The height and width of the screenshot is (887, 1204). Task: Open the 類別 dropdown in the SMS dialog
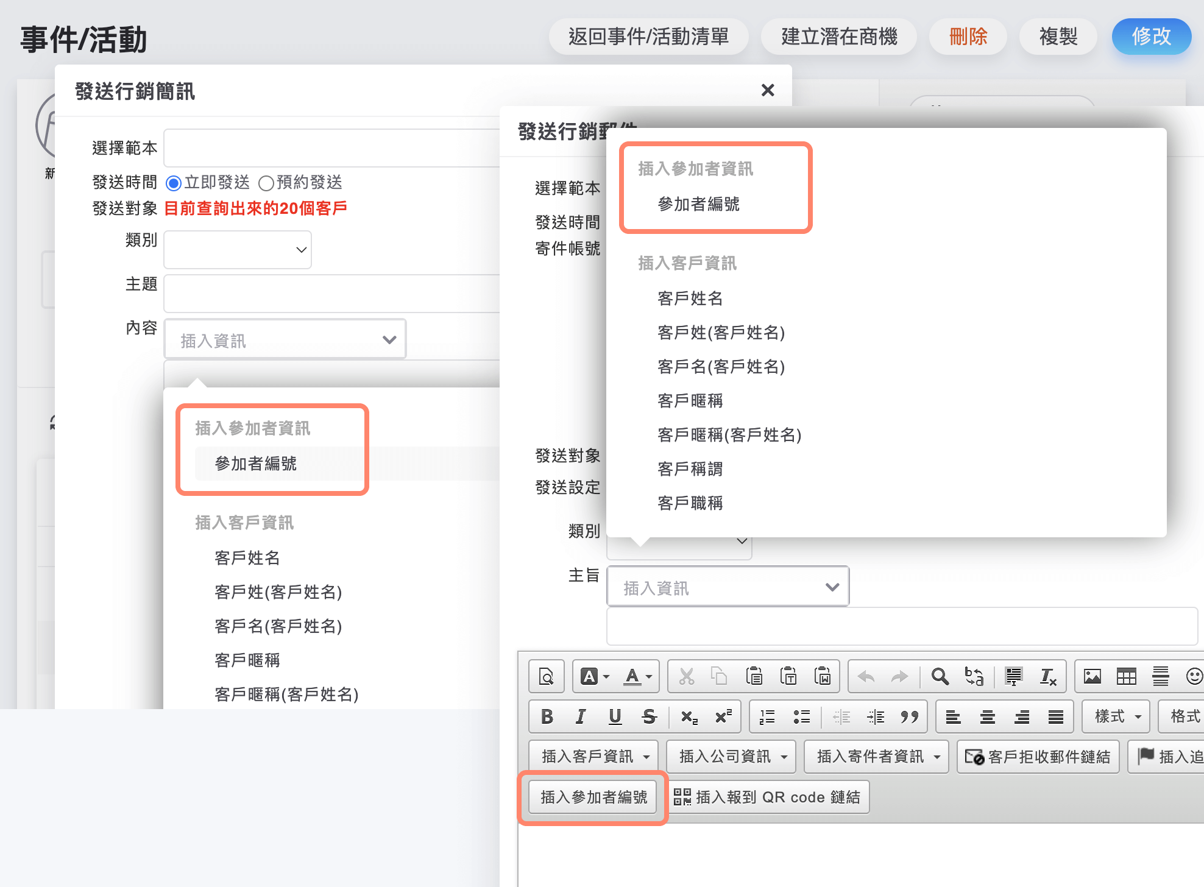coord(237,249)
